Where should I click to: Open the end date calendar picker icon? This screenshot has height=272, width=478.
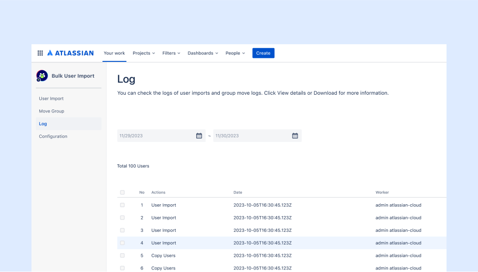click(295, 136)
